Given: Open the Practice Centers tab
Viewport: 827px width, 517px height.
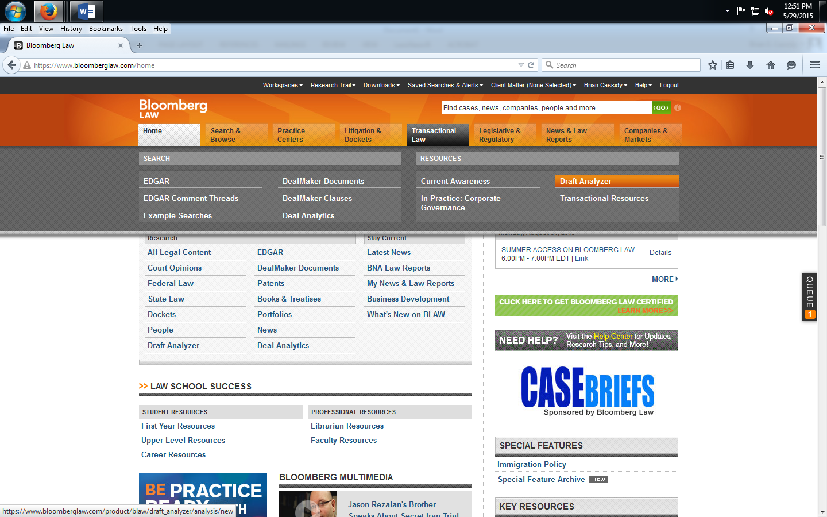Looking at the screenshot, I should pyautogui.click(x=304, y=135).
